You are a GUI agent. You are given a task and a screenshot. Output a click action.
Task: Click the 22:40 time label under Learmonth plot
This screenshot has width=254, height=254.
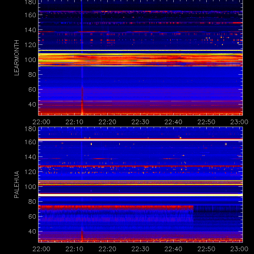173,122
